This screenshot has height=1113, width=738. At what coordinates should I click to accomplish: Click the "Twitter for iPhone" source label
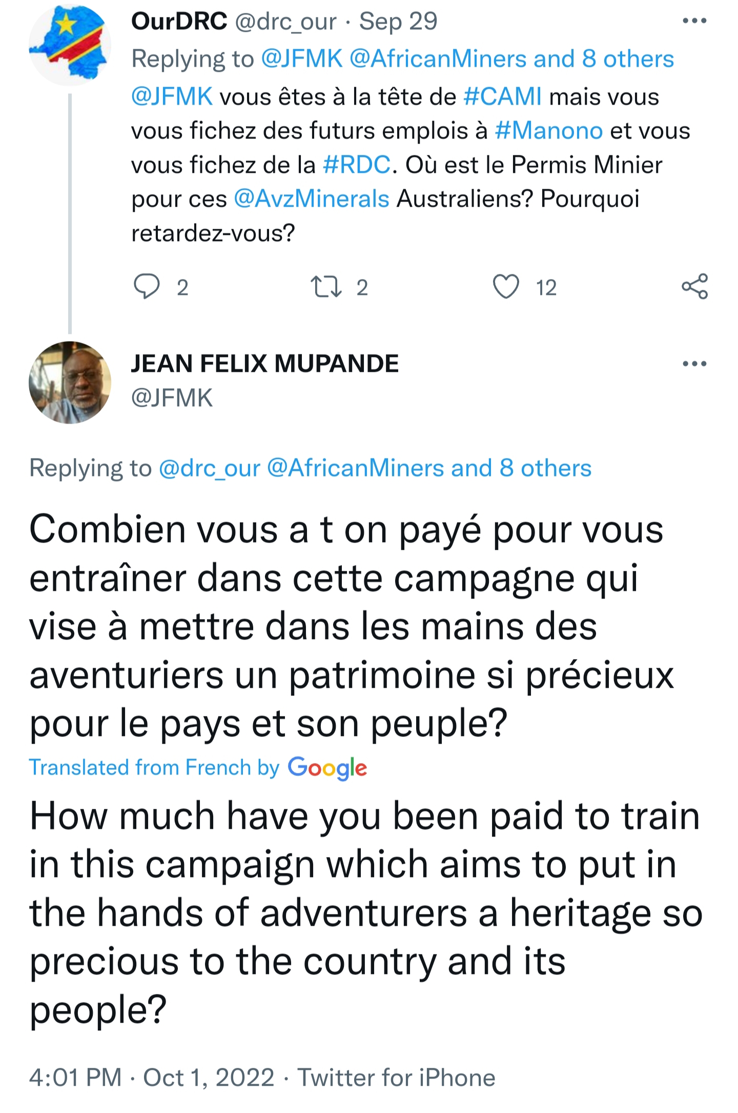click(396, 1077)
